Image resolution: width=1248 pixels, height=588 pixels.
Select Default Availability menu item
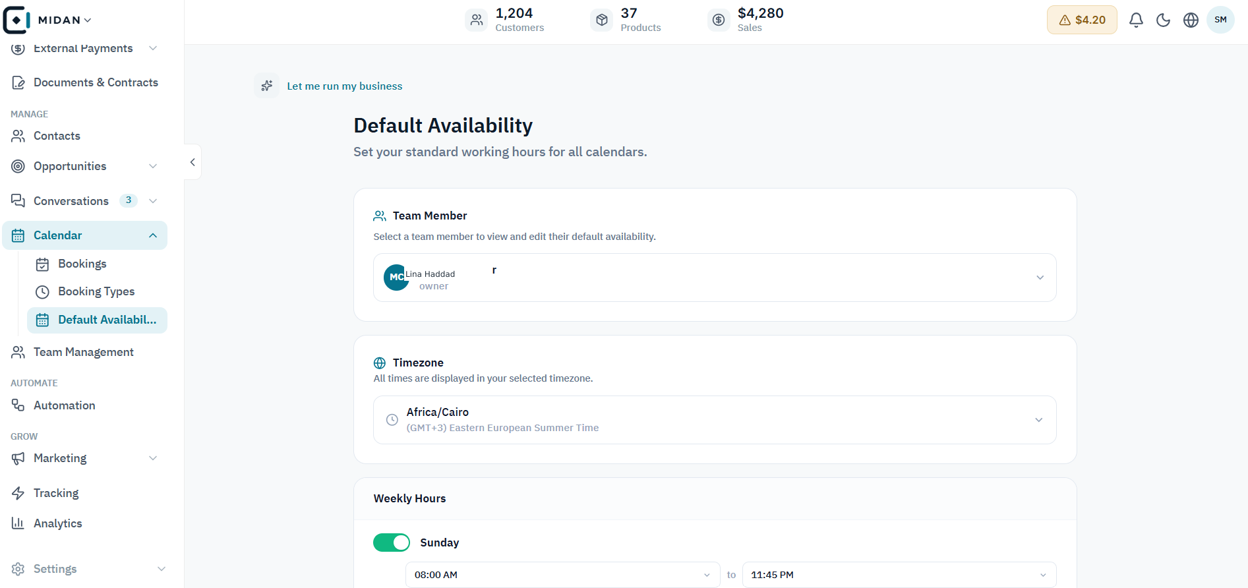[x=97, y=320]
